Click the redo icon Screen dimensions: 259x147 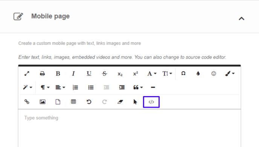coord(104,102)
